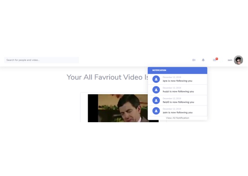Click the zain username in the header

click(x=230, y=60)
